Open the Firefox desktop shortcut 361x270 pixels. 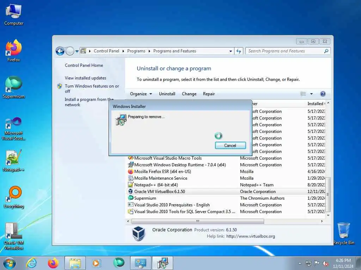pos(14,51)
